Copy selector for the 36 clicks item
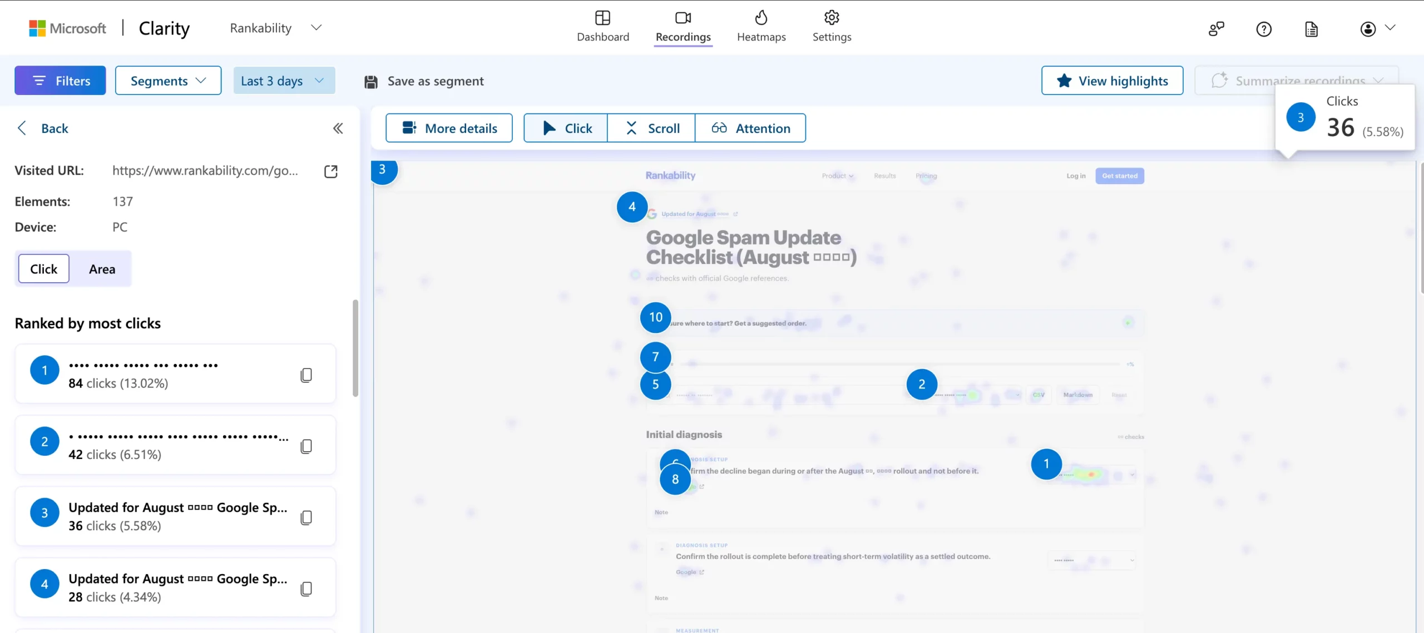 [306, 517]
